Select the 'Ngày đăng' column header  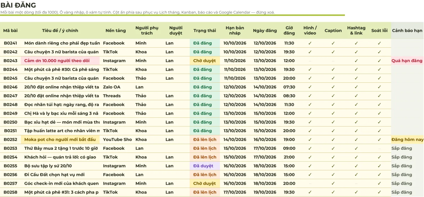tap(265, 31)
